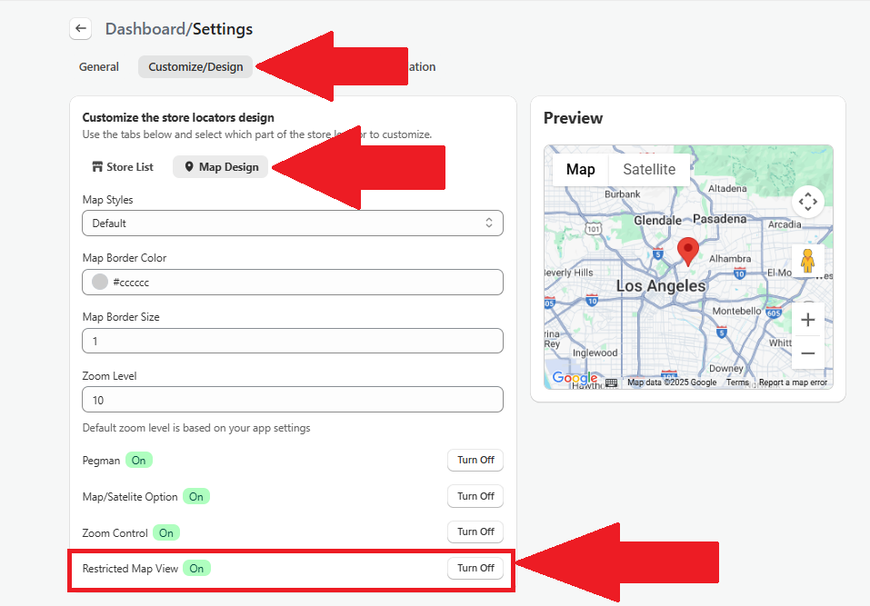Screen dimensions: 870x606
Task: Turn off Map/Satelite Option
Action: coord(475,497)
